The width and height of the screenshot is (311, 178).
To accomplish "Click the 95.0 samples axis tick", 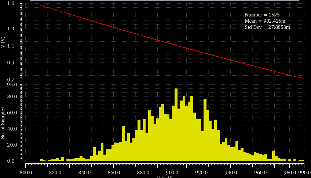I will pos(12,85).
